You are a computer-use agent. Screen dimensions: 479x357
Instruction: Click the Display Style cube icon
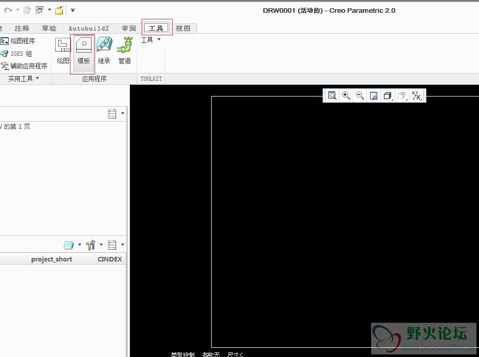coord(387,96)
